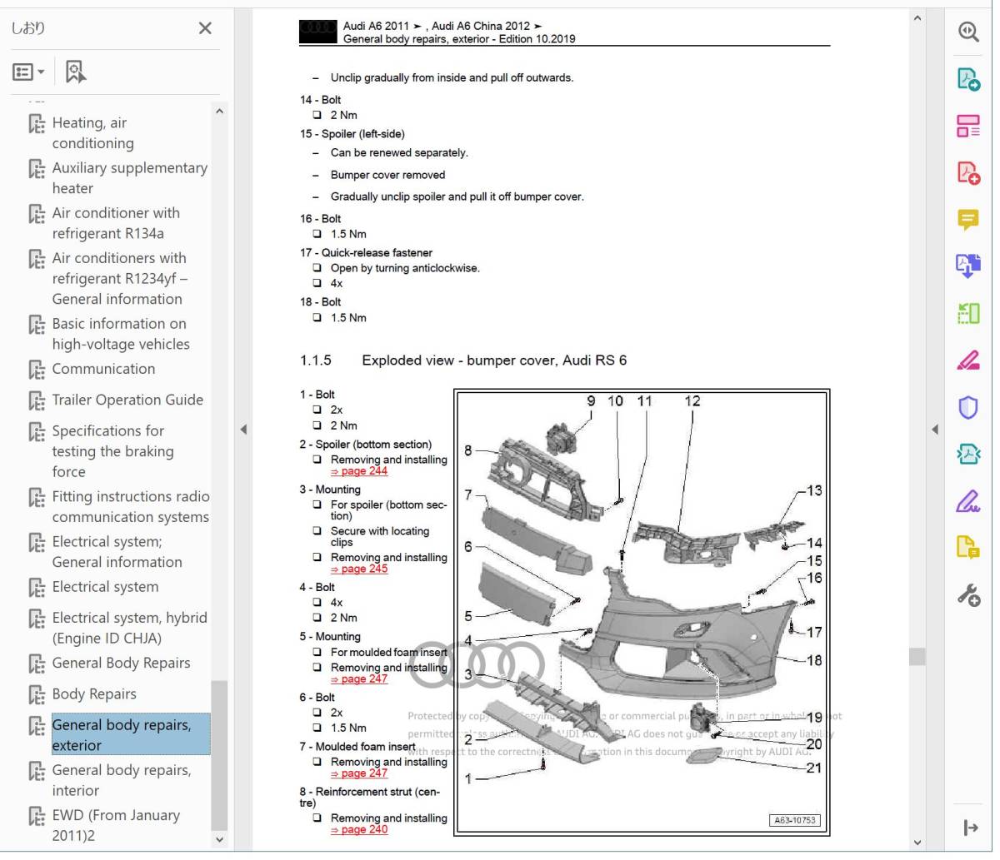Open the pink Redact marker tool
The width and height of the screenshot is (1000, 860).
click(x=967, y=360)
